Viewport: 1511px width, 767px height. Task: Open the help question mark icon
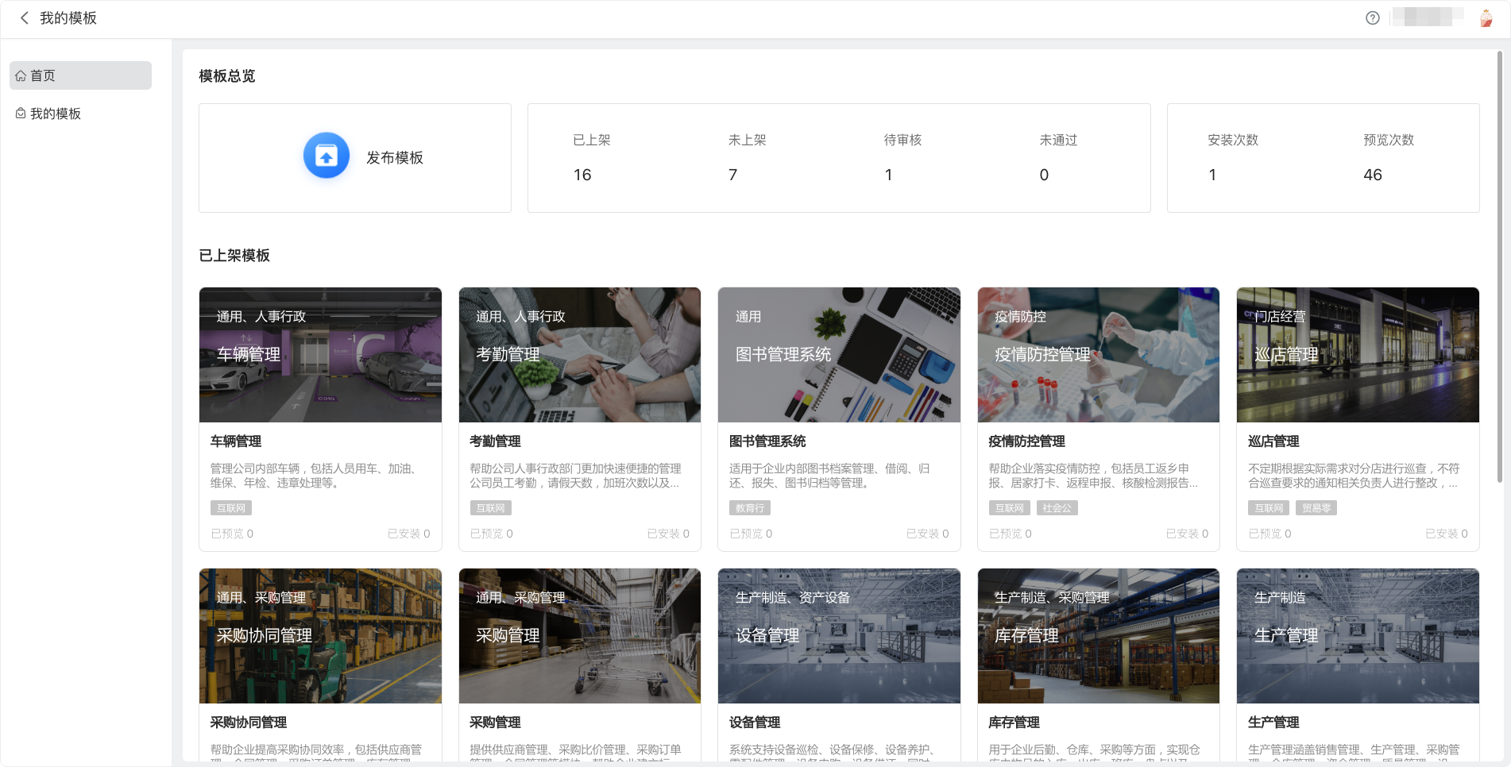pos(1372,18)
